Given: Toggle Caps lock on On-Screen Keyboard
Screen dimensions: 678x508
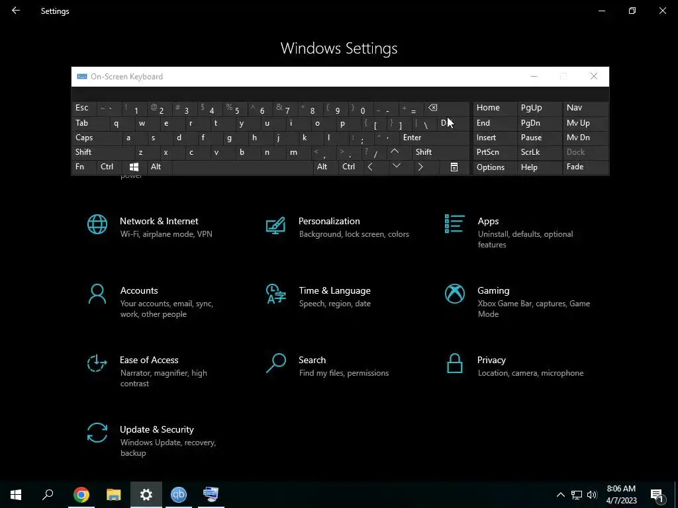Looking at the screenshot, I should [97, 138].
